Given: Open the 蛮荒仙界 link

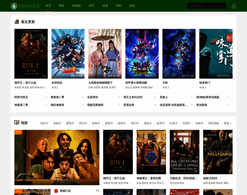Looking at the screenshot, I should 129,105.
